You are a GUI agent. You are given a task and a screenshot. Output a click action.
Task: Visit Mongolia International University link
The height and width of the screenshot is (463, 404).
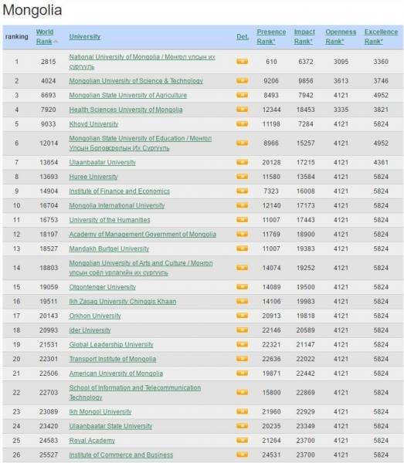click(117, 205)
